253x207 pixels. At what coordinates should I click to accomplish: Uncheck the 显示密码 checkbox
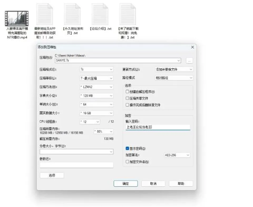127,148
